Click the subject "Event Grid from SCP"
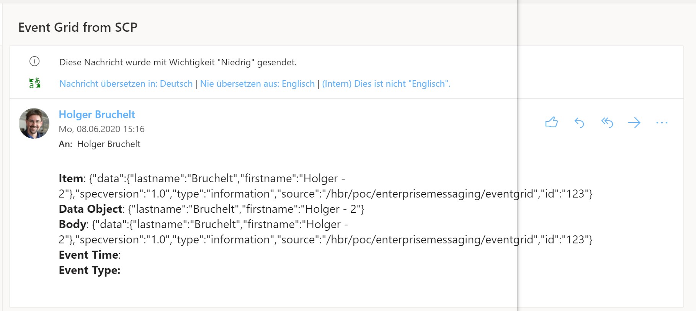The image size is (696, 311). (78, 27)
